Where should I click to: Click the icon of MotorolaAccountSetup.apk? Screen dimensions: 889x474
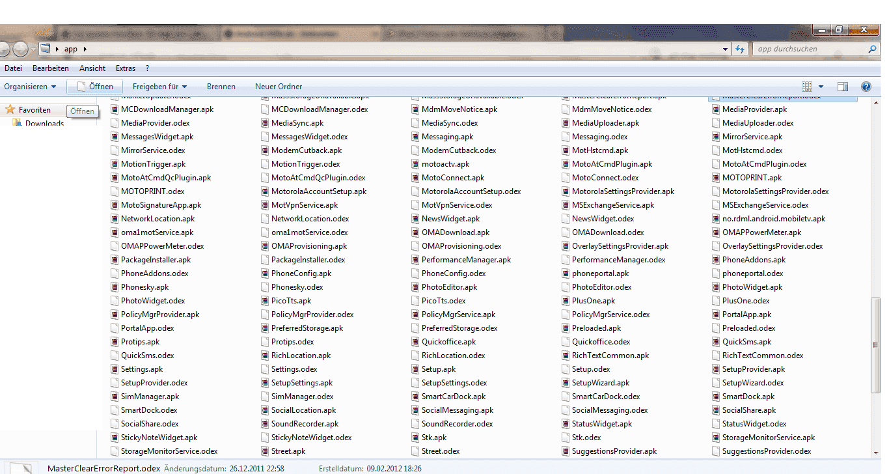coord(265,191)
